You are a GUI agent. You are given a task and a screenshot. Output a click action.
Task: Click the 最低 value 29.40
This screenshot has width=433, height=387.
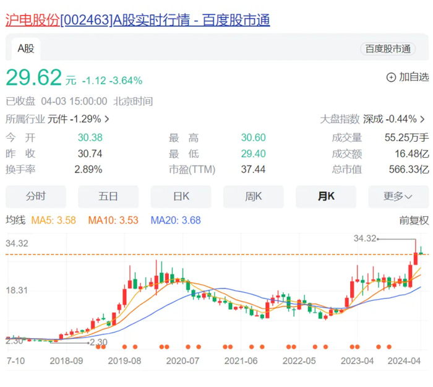tap(253, 154)
